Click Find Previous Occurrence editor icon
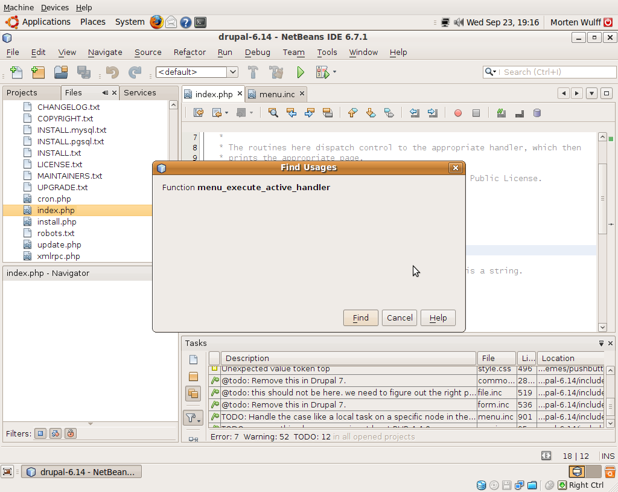This screenshot has height=492, width=618. tap(291, 113)
